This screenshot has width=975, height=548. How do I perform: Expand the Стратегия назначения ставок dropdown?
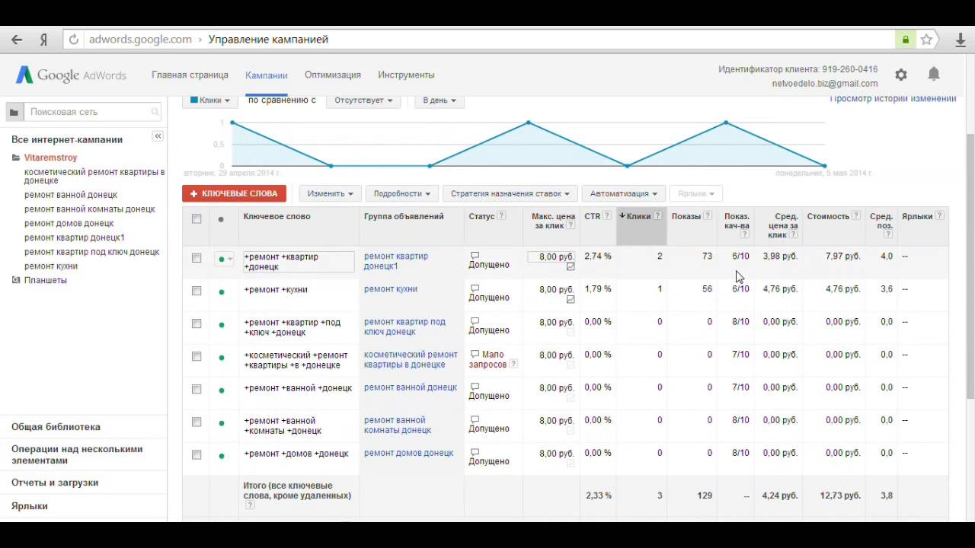click(x=510, y=193)
